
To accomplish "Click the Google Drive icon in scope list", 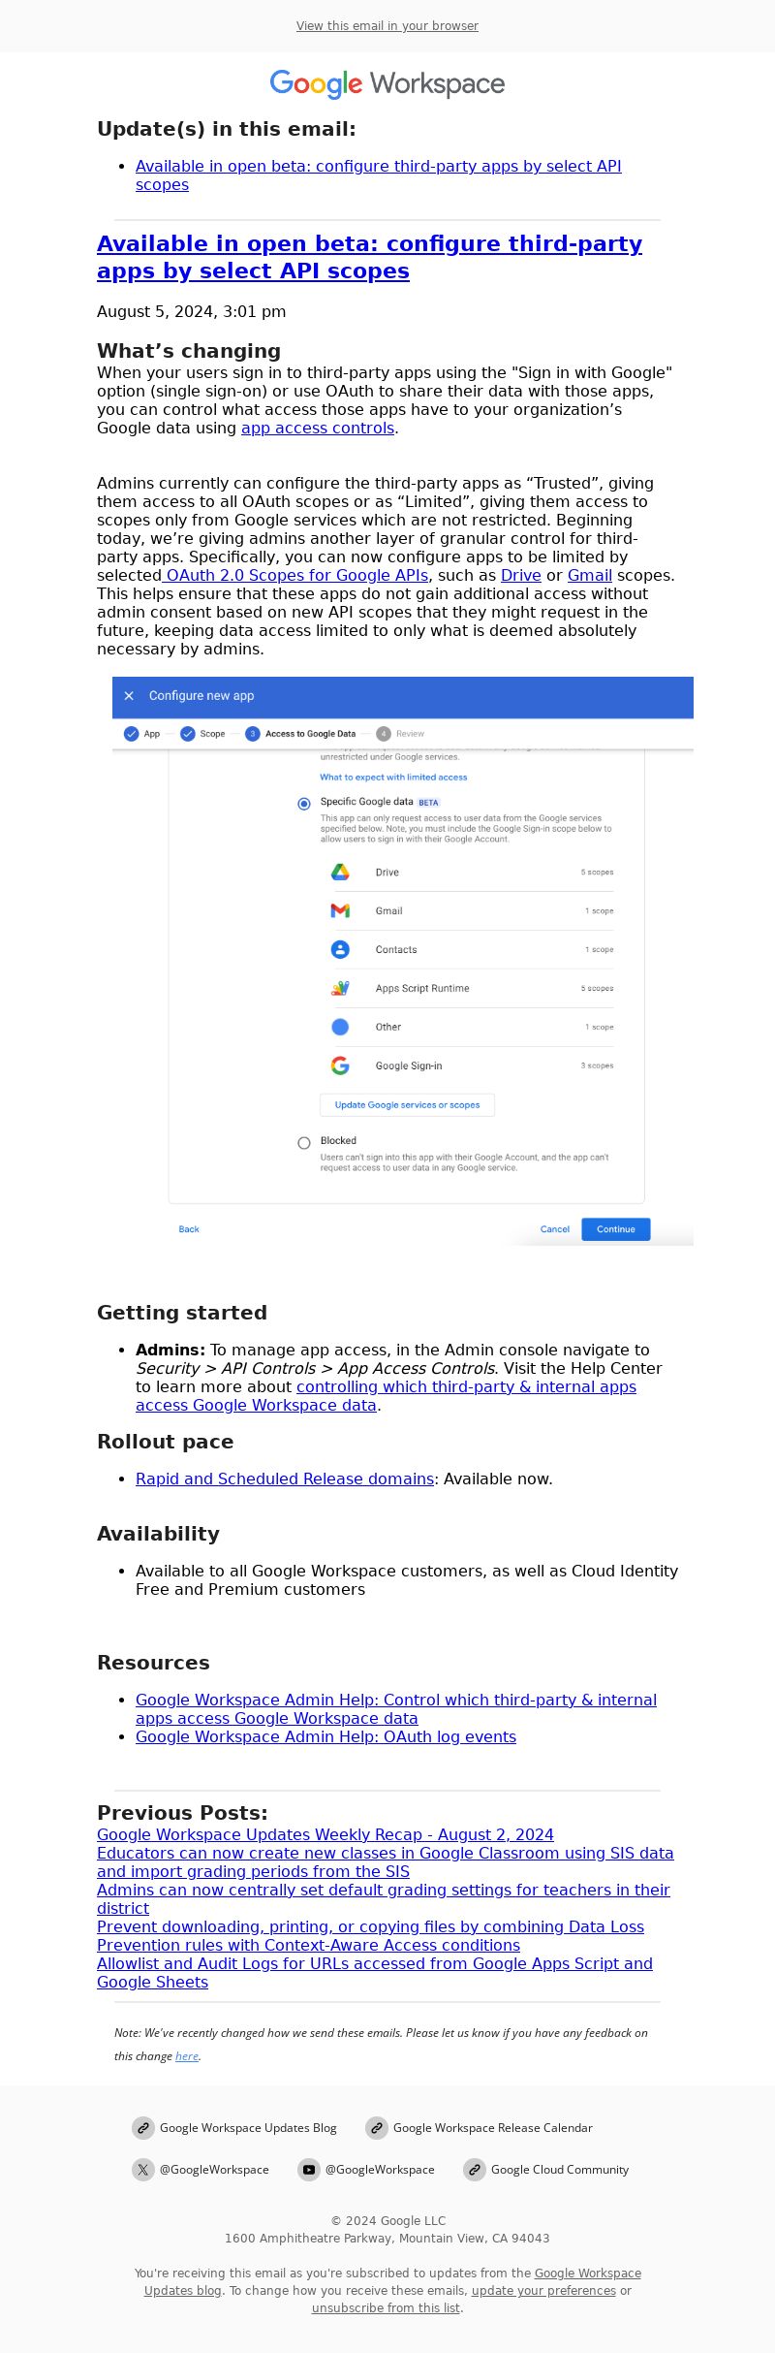I will point(340,873).
